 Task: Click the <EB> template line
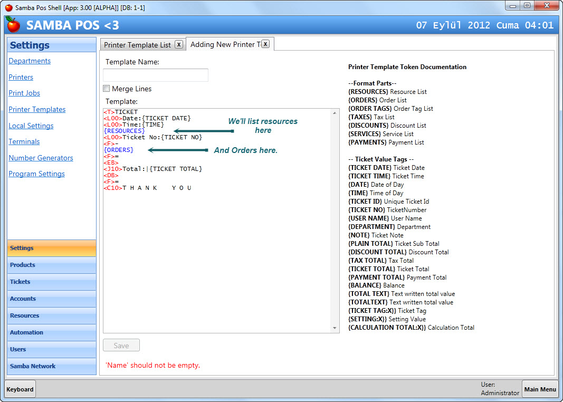click(111, 162)
